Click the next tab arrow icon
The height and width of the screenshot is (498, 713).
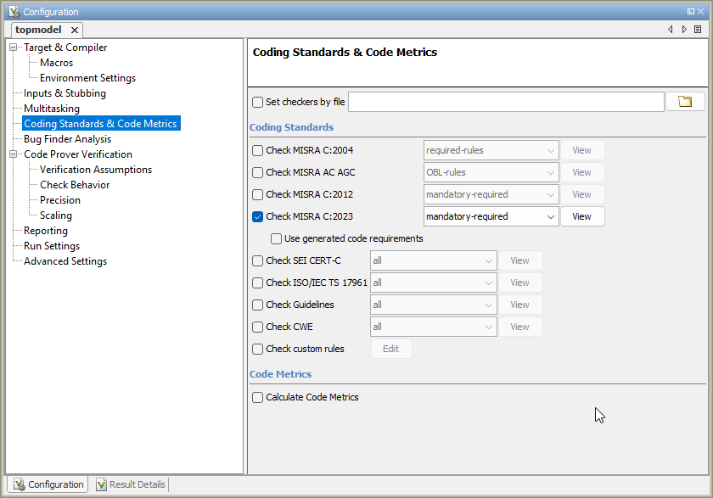point(684,30)
